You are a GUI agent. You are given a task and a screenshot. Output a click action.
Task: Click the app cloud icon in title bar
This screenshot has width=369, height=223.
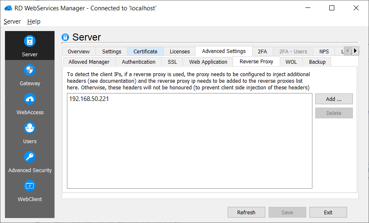click(x=8, y=8)
